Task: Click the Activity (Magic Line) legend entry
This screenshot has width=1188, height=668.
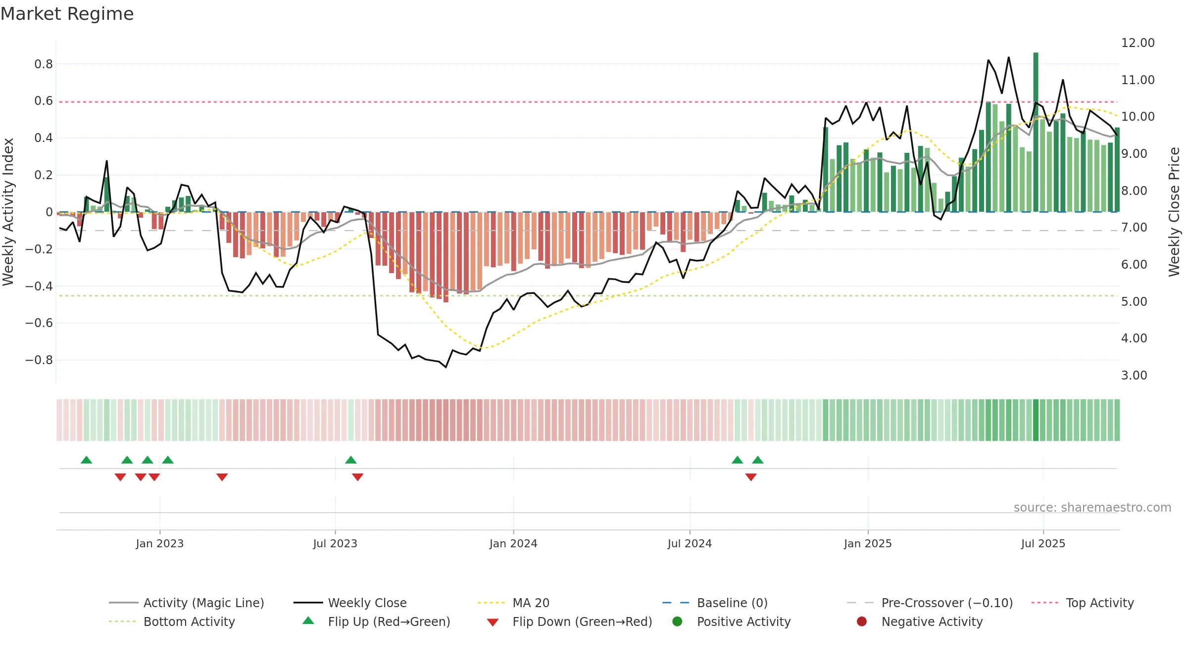Action: (x=187, y=603)
